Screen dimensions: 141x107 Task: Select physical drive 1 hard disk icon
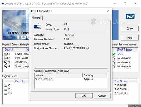[6, 54]
